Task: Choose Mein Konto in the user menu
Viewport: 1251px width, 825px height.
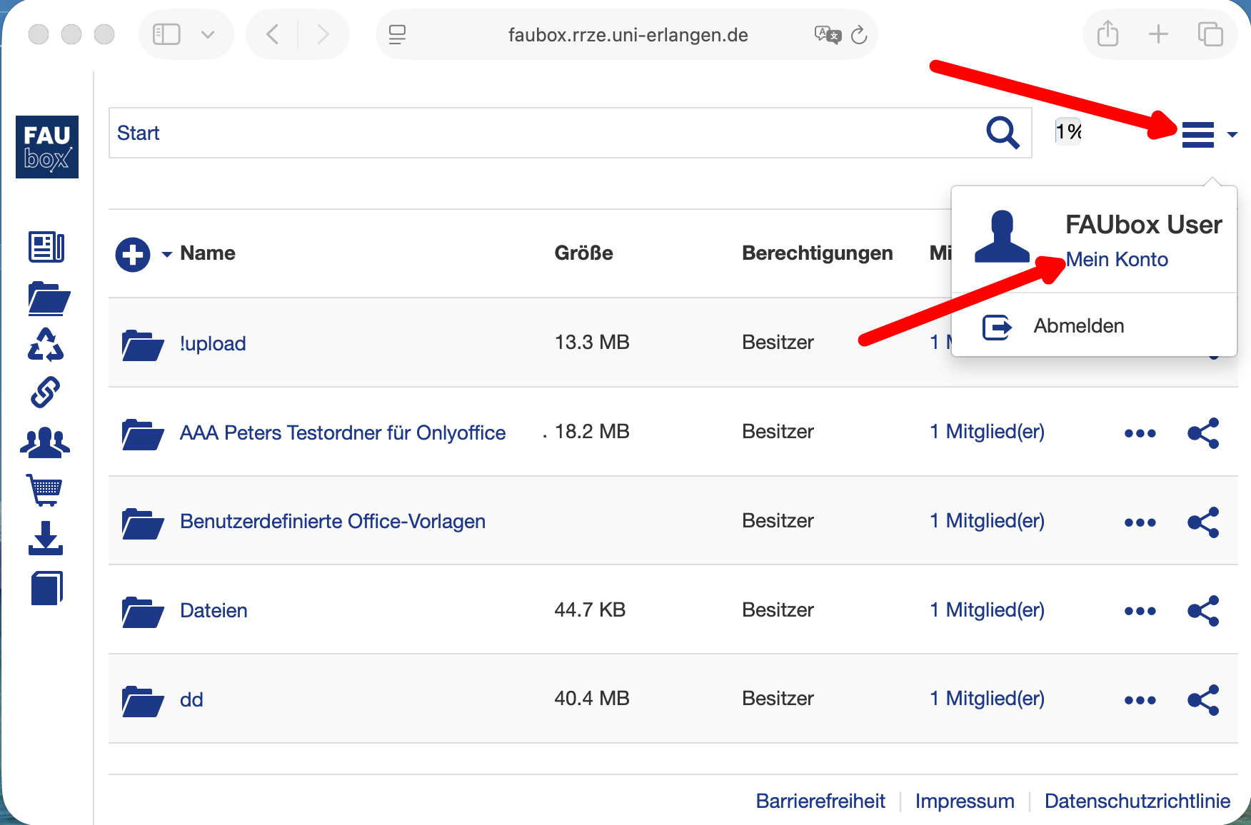Action: point(1117,260)
